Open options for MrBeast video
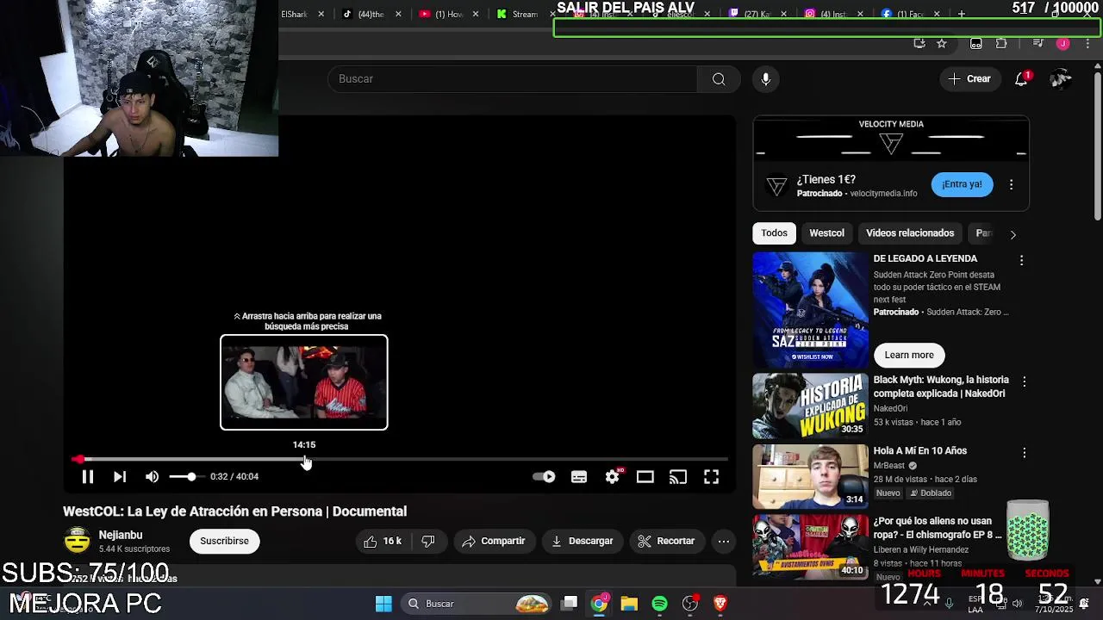The height and width of the screenshot is (620, 1103). coord(1024,453)
